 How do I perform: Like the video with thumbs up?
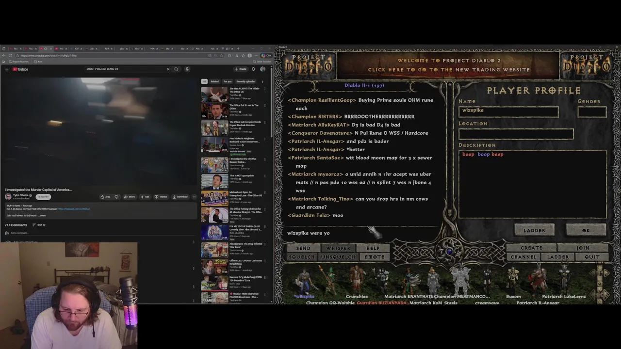coord(105,197)
